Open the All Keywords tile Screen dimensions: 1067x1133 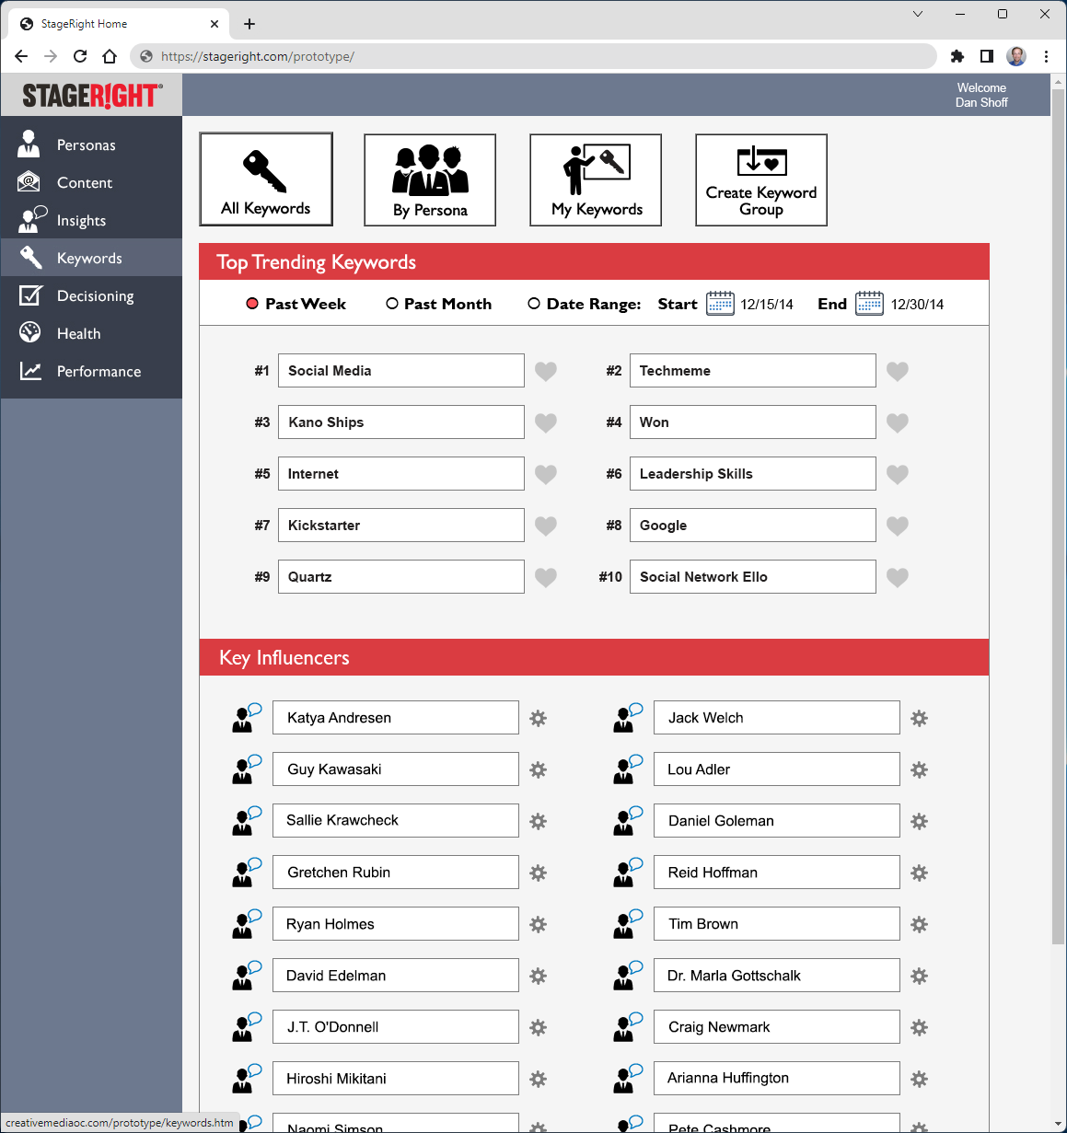(266, 179)
